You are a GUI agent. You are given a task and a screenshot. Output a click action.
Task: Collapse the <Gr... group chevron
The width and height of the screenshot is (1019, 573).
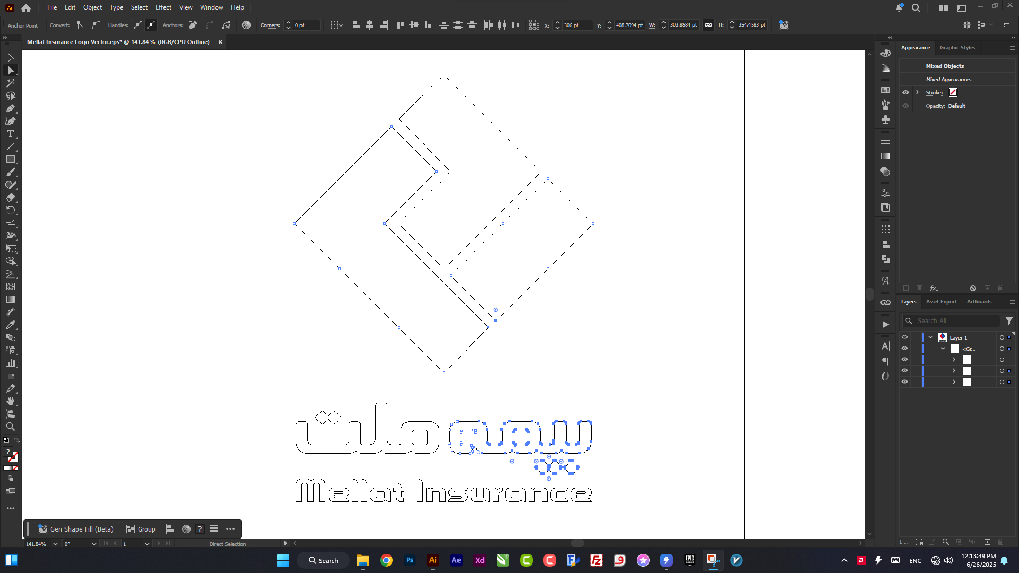point(943,349)
